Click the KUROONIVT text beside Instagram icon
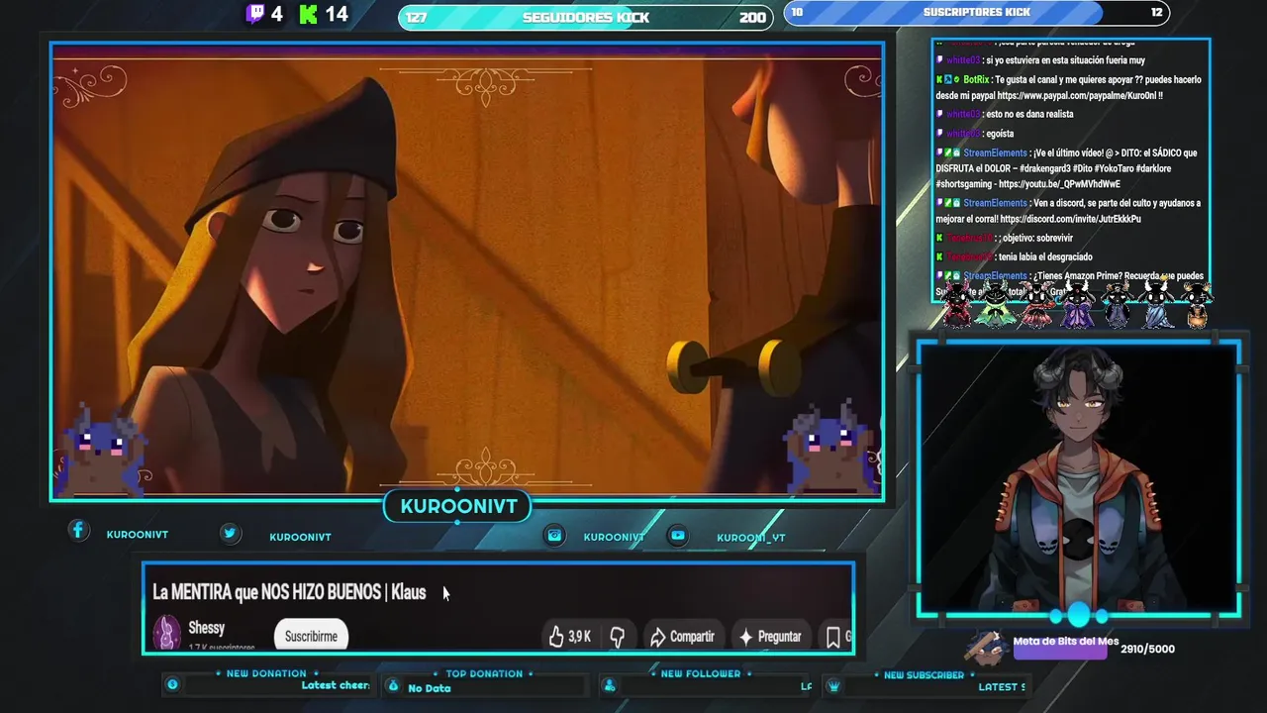 click(x=614, y=537)
